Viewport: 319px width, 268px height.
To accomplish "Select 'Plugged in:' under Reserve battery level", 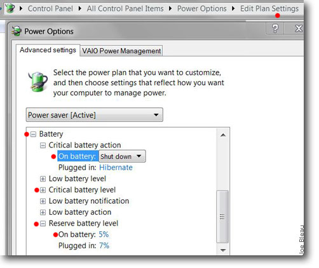I will pyautogui.click(x=78, y=246).
